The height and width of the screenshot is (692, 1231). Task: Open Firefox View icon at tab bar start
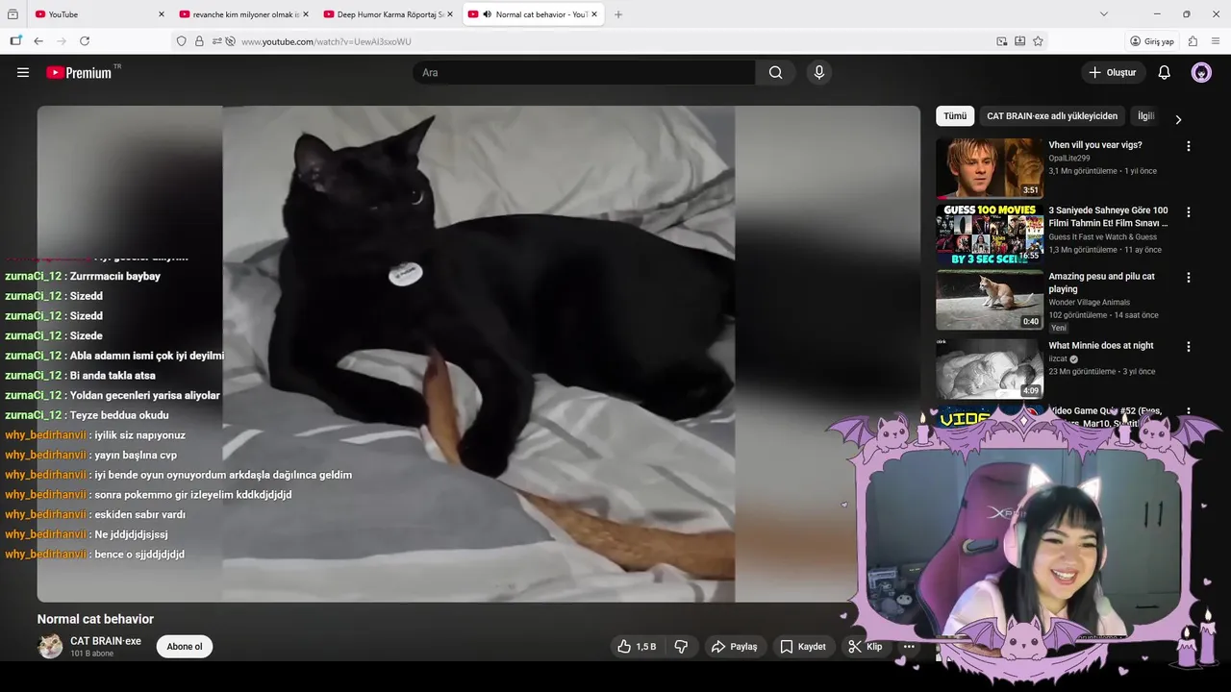[x=13, y=14]
